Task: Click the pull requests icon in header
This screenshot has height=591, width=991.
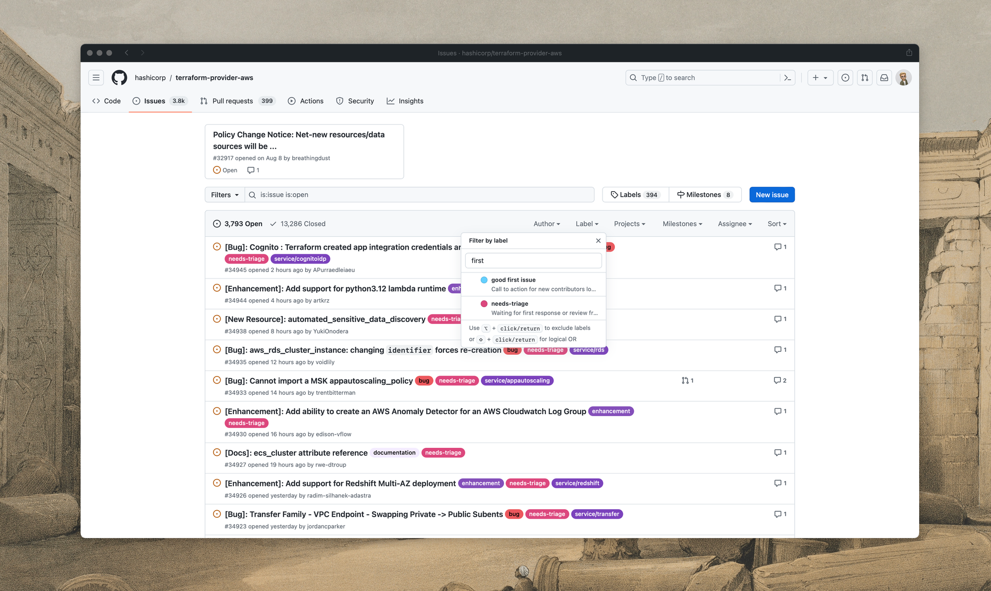Action: pos(865,78)
